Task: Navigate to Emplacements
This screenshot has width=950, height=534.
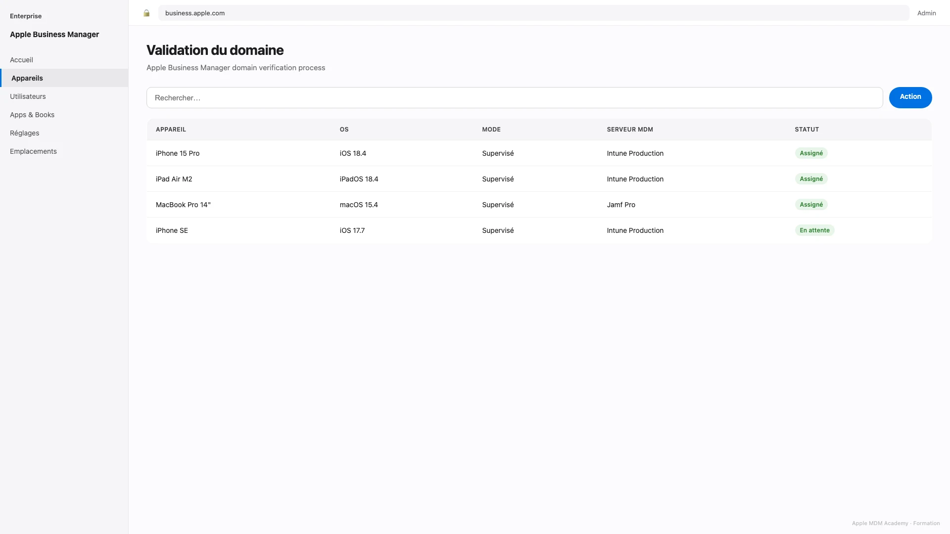Action: (x=64, y=151)
